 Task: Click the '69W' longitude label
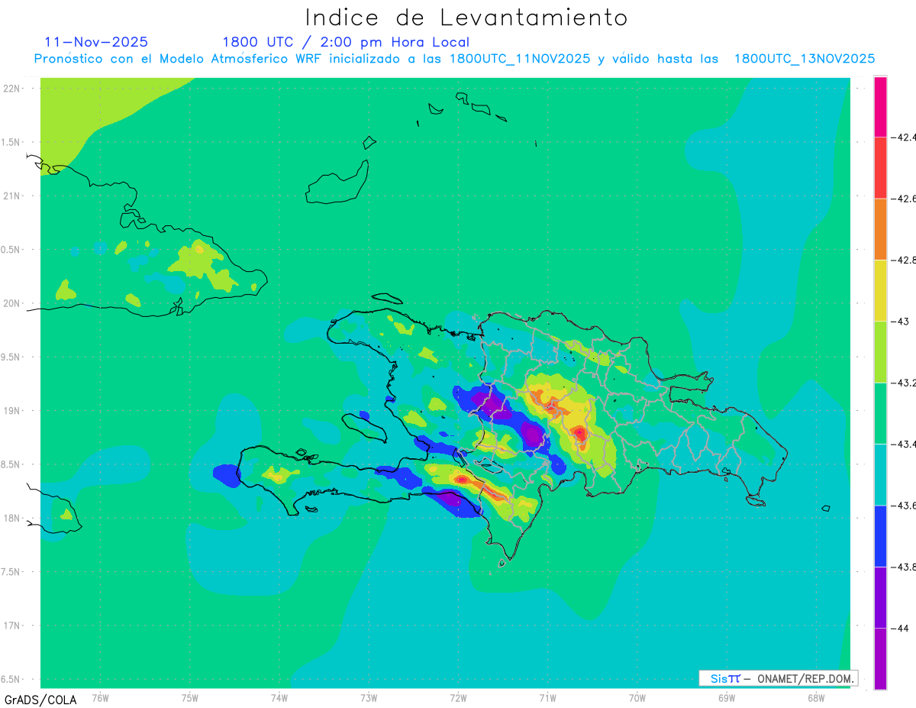pos(726,697)
